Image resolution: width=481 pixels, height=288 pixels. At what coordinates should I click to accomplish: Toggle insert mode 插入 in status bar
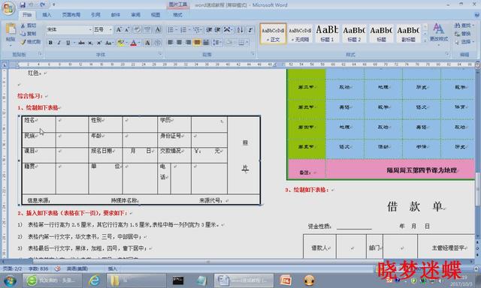(x=113, y=268)
